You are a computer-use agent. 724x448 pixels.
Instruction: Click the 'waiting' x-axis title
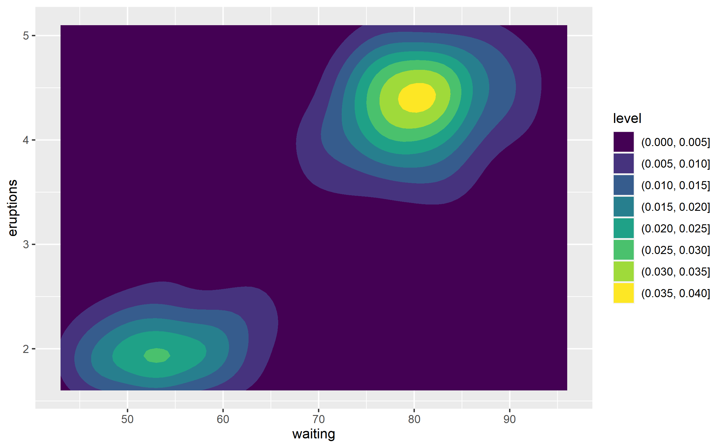click(x=314, y=434)
